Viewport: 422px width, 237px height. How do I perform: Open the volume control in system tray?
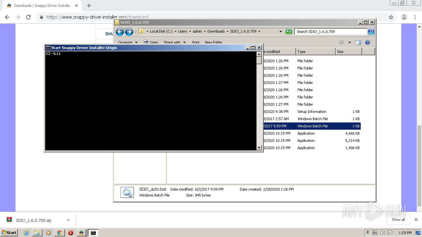point(383,233)
